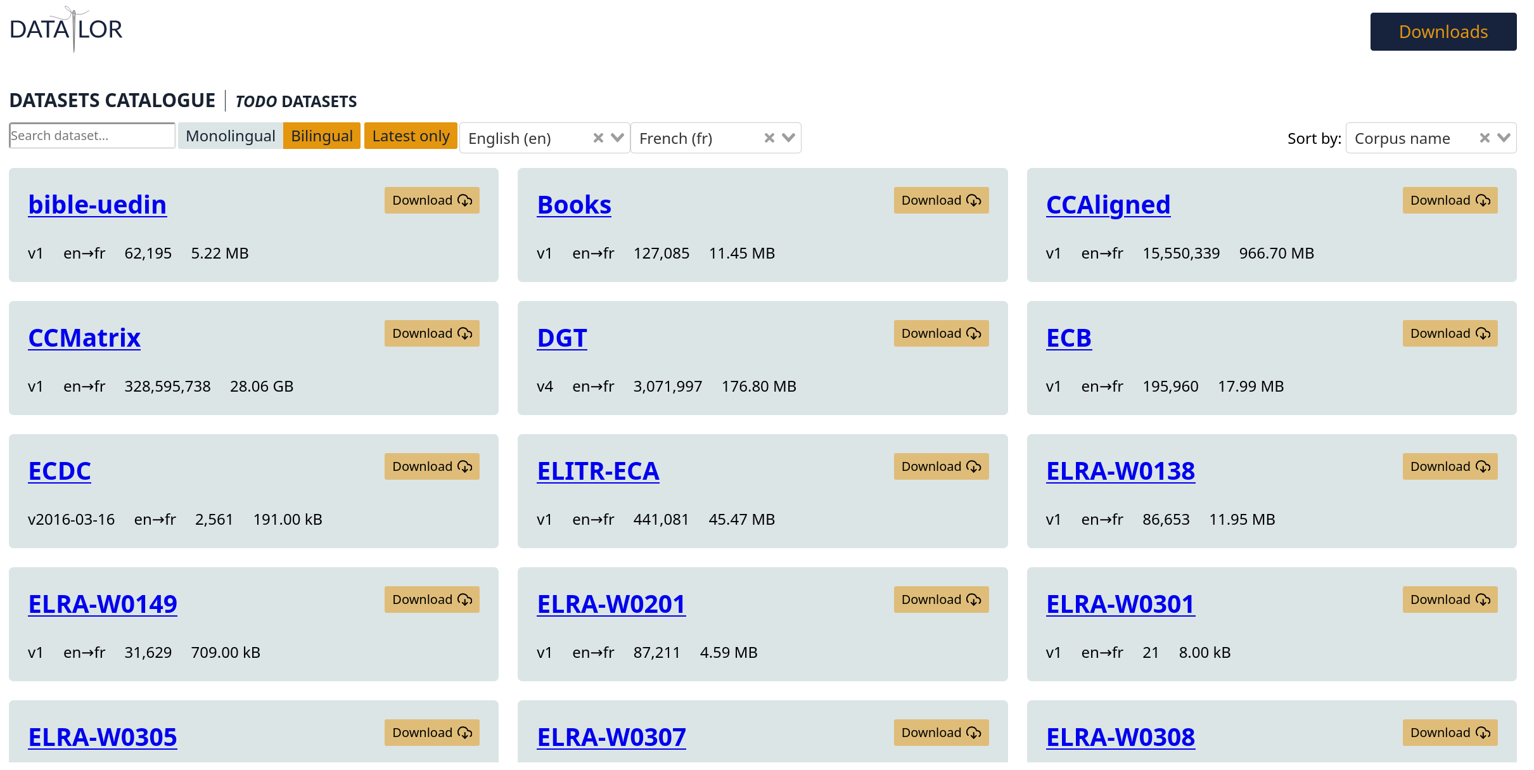This screenshot has width=1534, height=770.
Task: Clear the French target language selection
Action: tap(769, 138)
